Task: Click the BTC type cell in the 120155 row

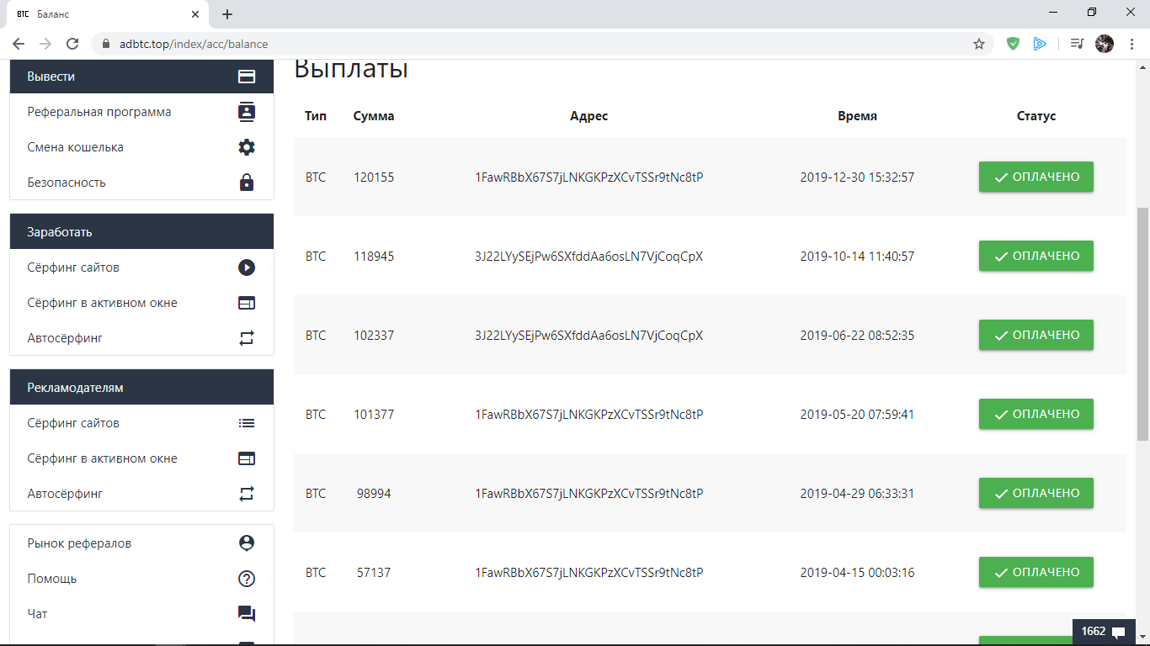Action: pyautogui.click(x=316, y=177)
